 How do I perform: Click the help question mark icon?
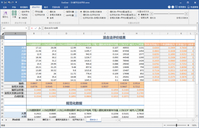pyautogui.click(x=169, y=7)
